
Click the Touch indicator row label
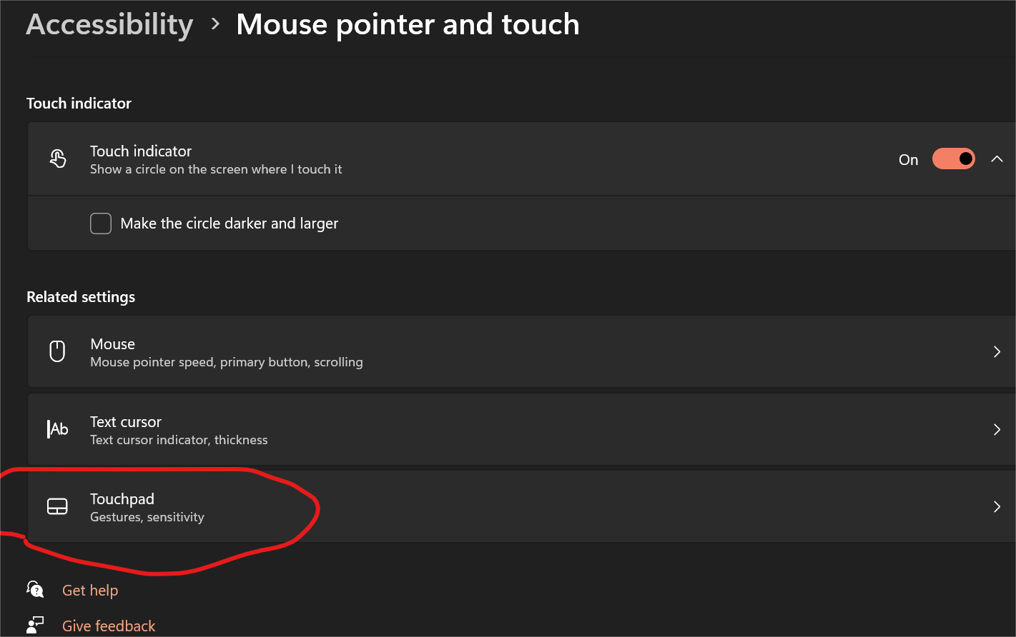click(x=141, y=151)
